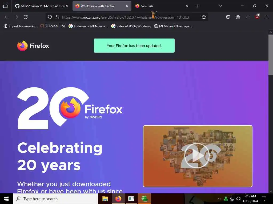The image size is (273, 204).
Task: Click the page vertical scrollbar thumb
Action: (x=271, y=55)
